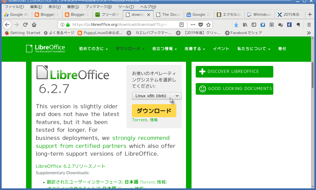Show site information icon in address bar

62,25
